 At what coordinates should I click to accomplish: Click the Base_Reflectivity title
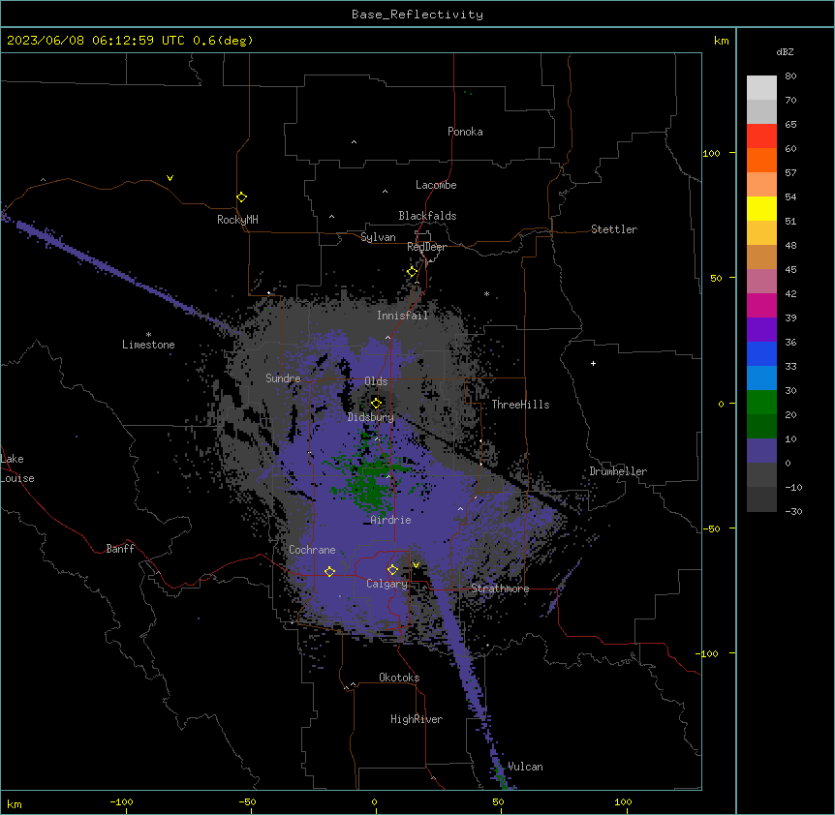(x=417, y=15)
